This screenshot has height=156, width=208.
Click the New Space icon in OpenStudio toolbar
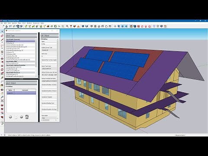26,26
